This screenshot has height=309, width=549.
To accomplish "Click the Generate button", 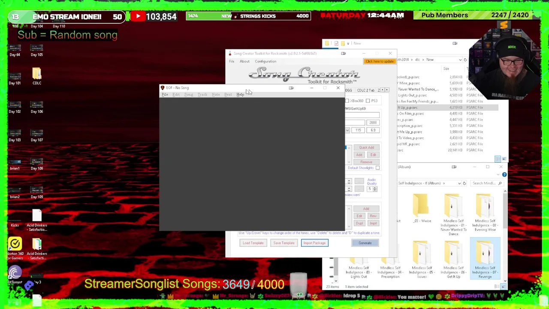I will click(365, 243).
